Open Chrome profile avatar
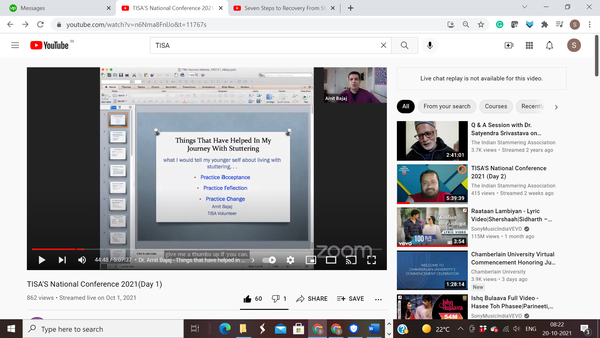The image size is (600, 338). click(x=575, y=24)
